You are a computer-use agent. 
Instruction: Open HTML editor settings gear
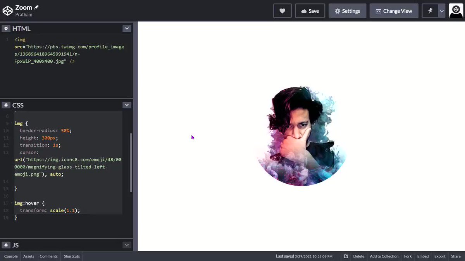6,29
